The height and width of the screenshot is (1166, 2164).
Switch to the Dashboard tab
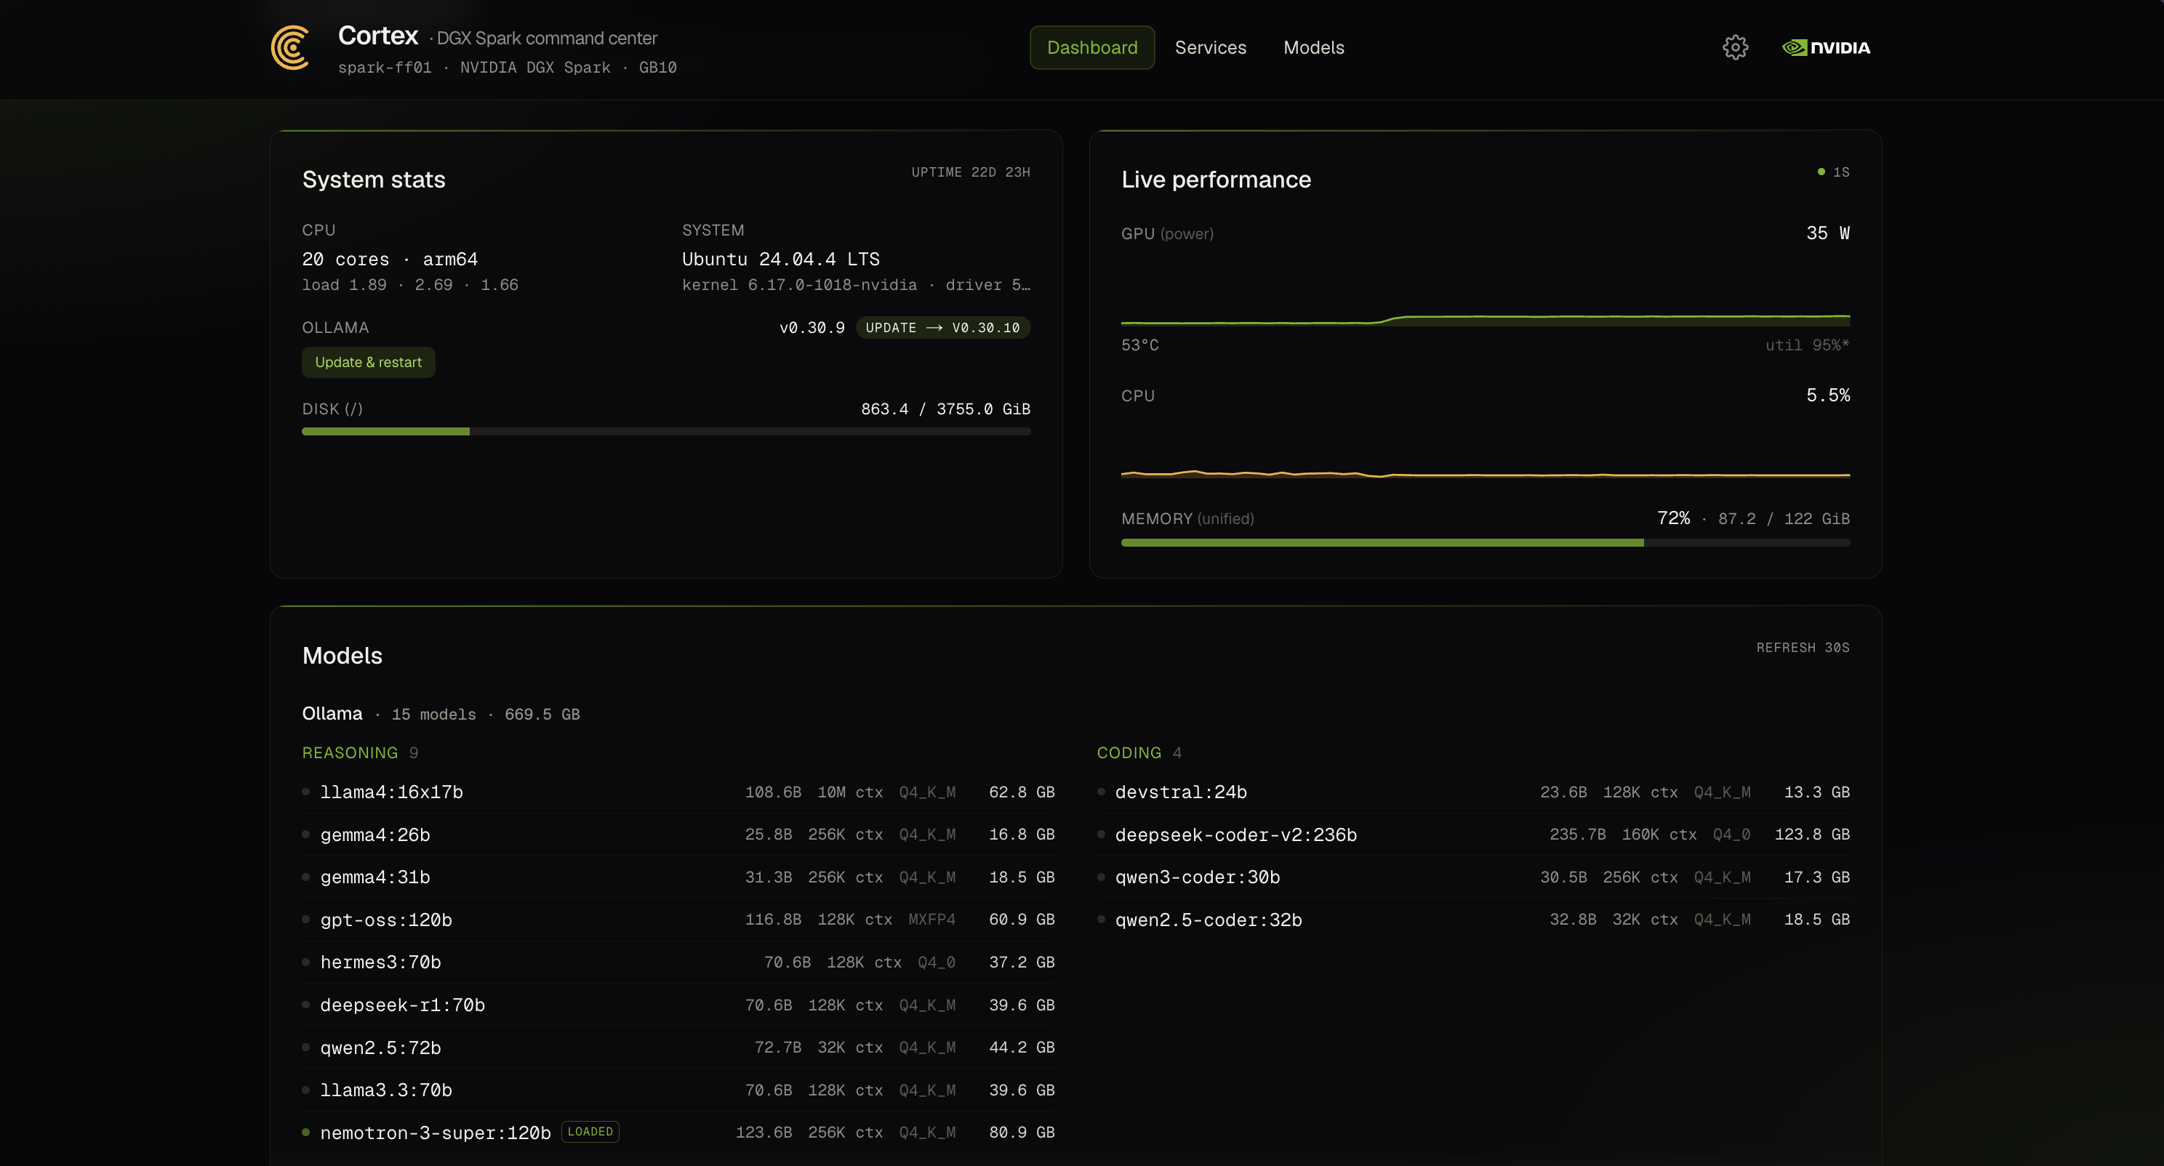coord(1092,47)
